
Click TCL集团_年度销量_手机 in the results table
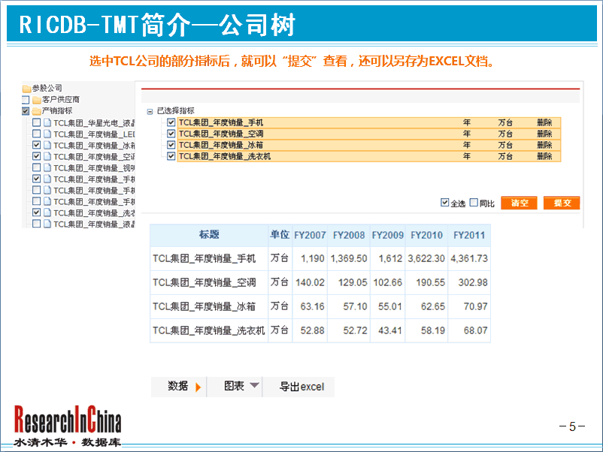(205, 258)
